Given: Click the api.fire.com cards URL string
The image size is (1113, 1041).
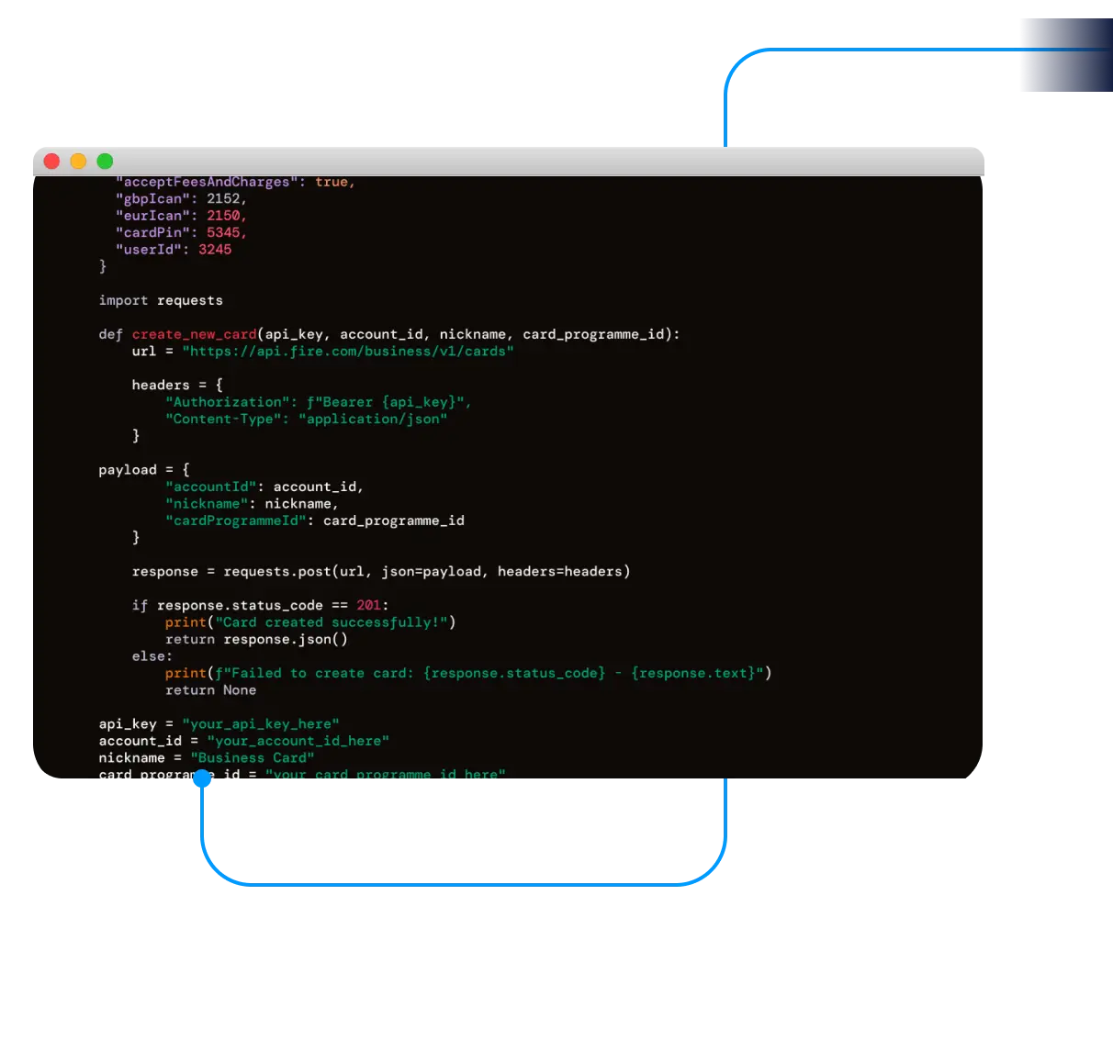Looking at the screenshot, I should point(347,352).
